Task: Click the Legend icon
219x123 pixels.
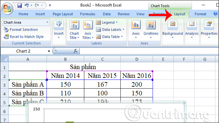Action: coord(98,22)
